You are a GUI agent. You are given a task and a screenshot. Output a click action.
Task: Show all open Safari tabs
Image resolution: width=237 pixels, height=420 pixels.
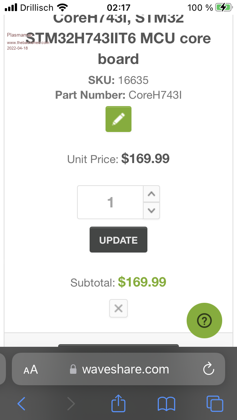point(215,403)
